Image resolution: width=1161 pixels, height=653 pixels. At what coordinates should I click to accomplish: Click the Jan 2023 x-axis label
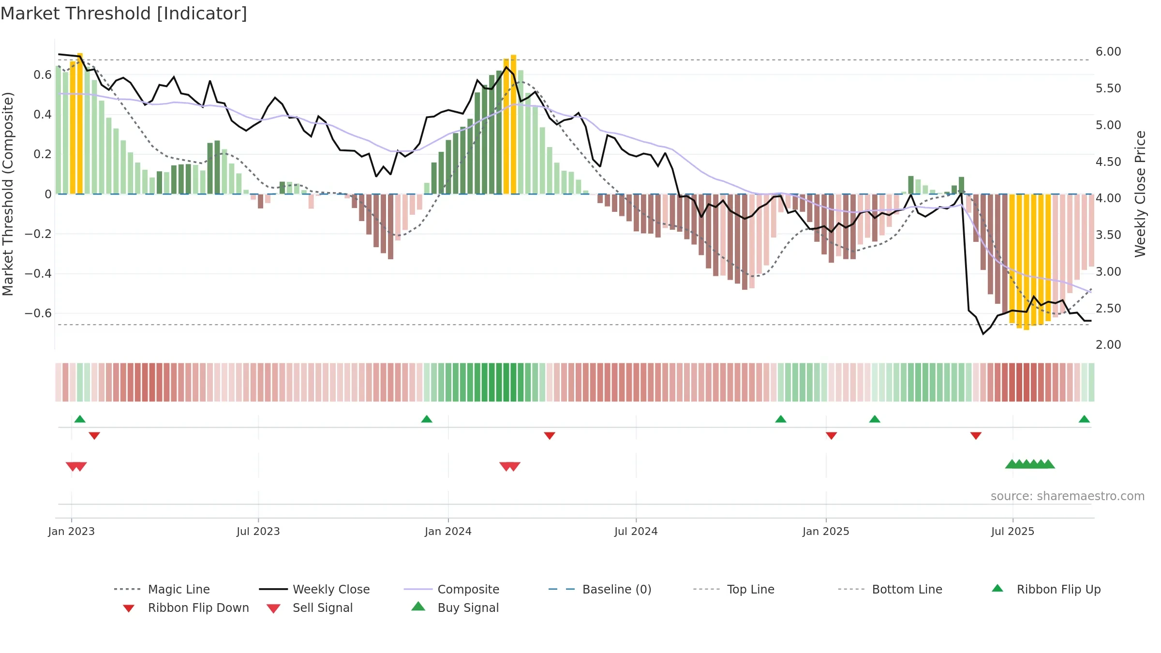(72, 531)
